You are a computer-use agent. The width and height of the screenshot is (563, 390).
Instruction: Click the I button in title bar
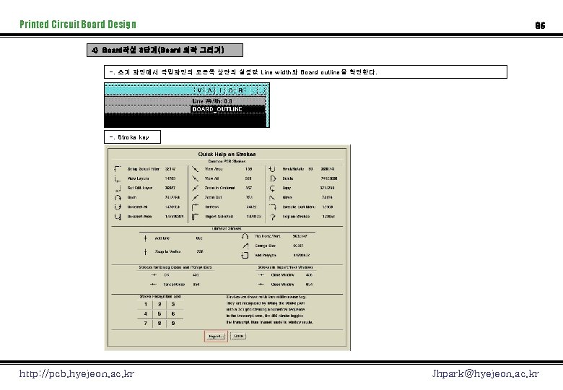pos(220,90)
